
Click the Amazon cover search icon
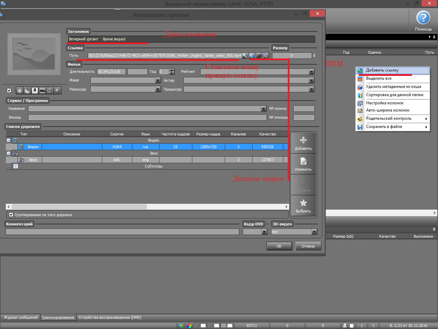[x=35, y=91]
